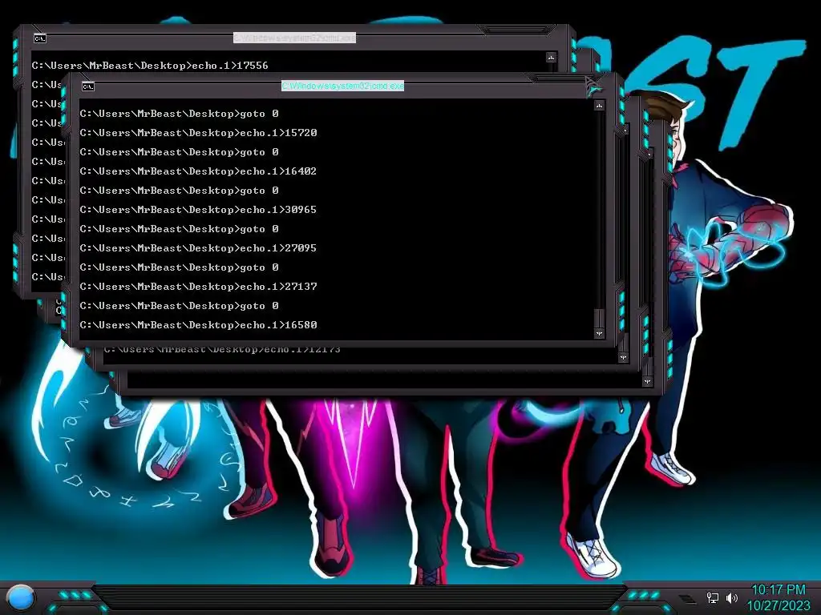The height and width of the screenshot is (615, 821).
Task: Open the network status tray icon
Action: coord(712,597)
